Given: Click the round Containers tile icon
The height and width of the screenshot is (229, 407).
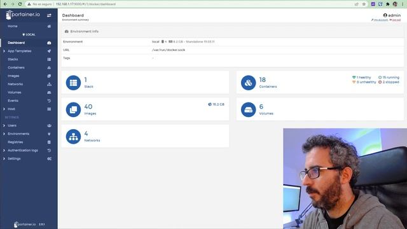Looking at the screenshot, I should (x=248, y=83).
